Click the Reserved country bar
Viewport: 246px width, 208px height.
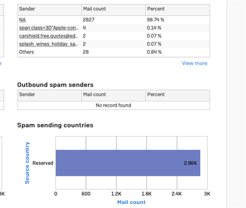tap(128, 163)
